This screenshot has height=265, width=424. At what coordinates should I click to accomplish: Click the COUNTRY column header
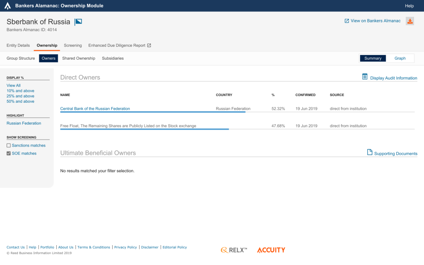click(224, 95)
